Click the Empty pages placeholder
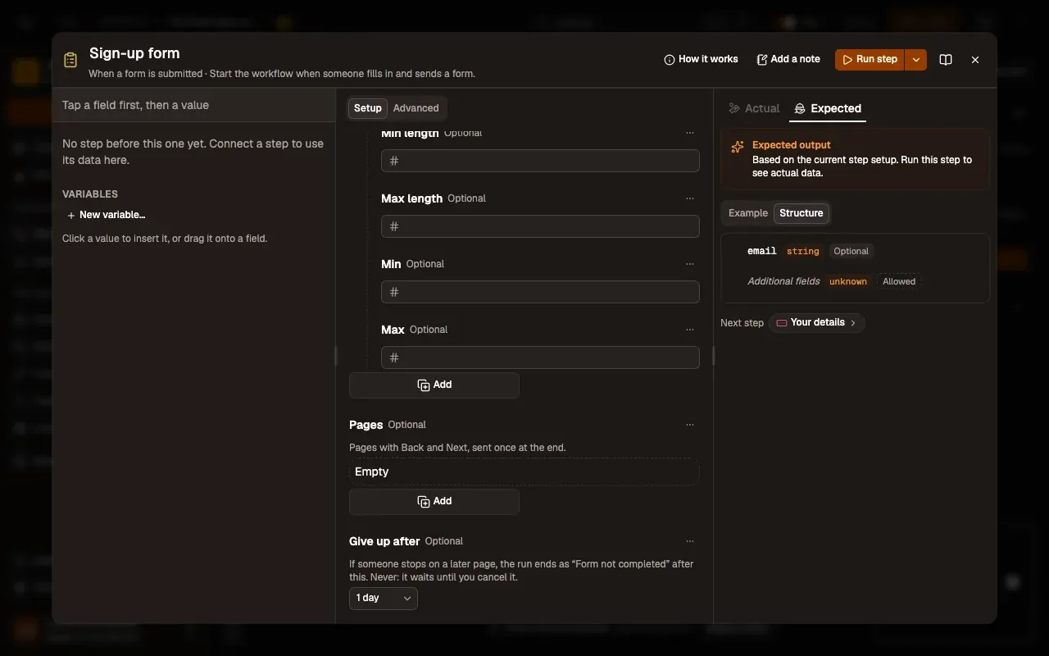This screenshot has width=1049, height=656. coord(524,471)
